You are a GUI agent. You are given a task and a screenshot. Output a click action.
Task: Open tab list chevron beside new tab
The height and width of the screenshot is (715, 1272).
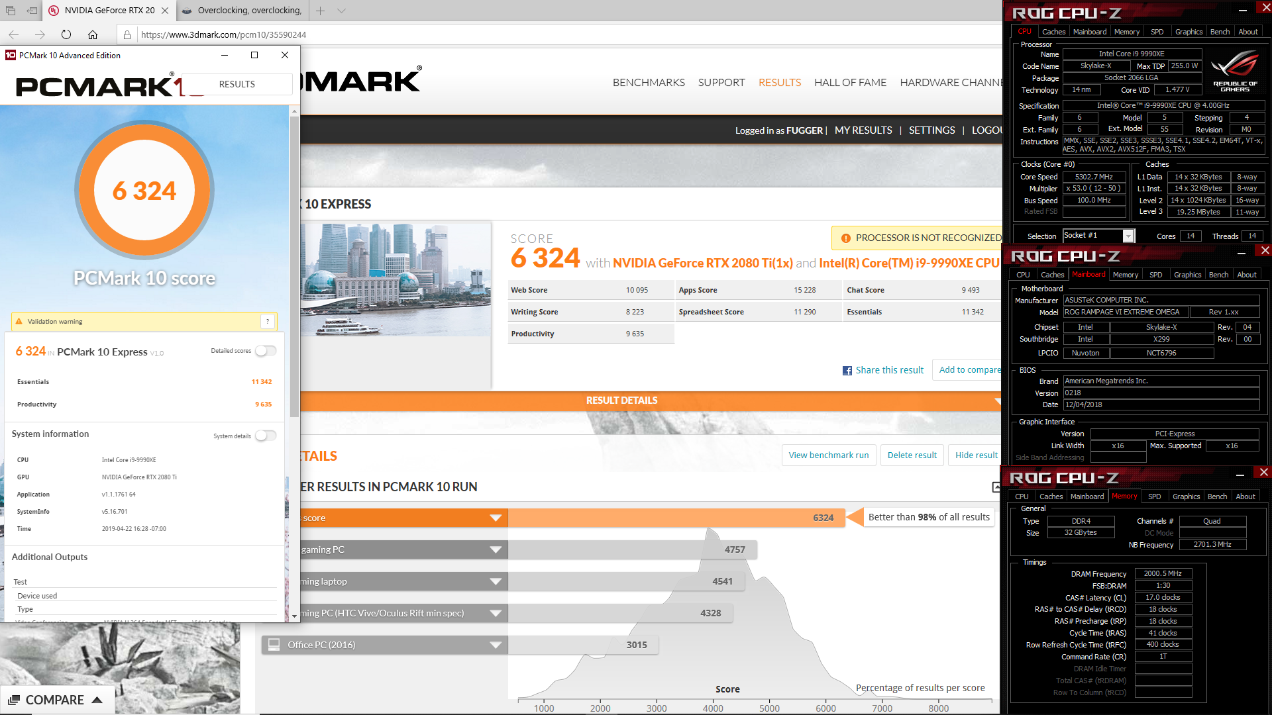pyautogui.click(x=341, y=11)
